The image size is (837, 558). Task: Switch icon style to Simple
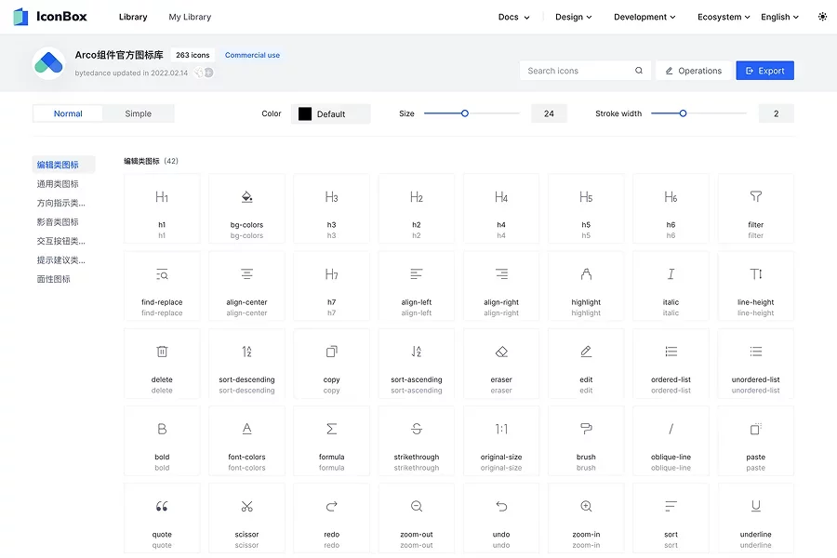coord(139,113)
